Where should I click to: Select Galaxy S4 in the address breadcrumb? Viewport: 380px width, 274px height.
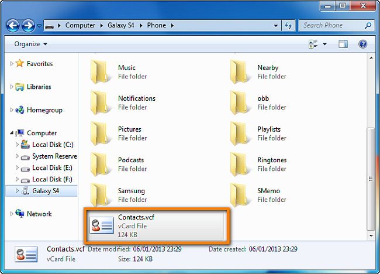pos(120,25)
